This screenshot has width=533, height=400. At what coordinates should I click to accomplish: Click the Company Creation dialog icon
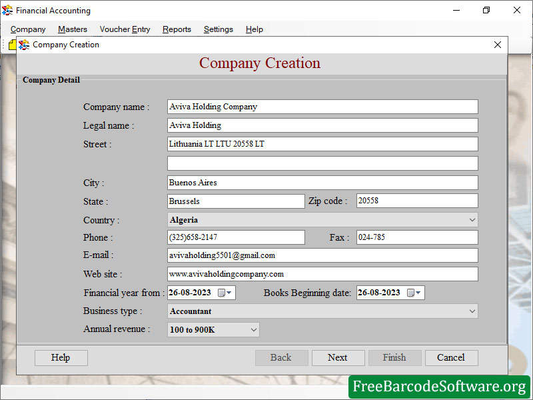[23, 45]
